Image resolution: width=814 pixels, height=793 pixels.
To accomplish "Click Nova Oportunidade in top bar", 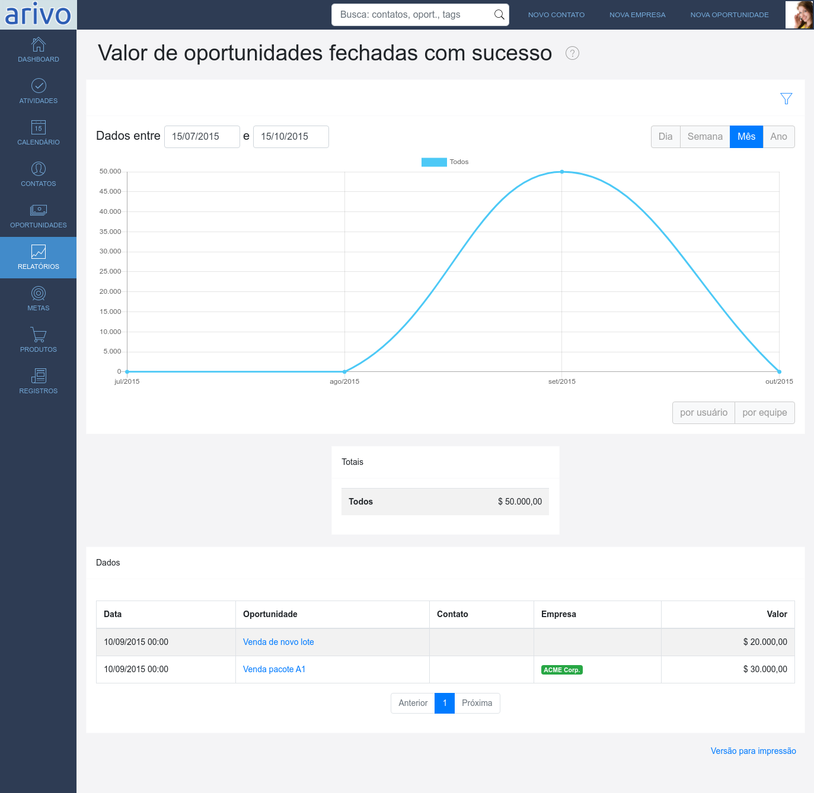I will pyautogui.click(x=729, y=15).
